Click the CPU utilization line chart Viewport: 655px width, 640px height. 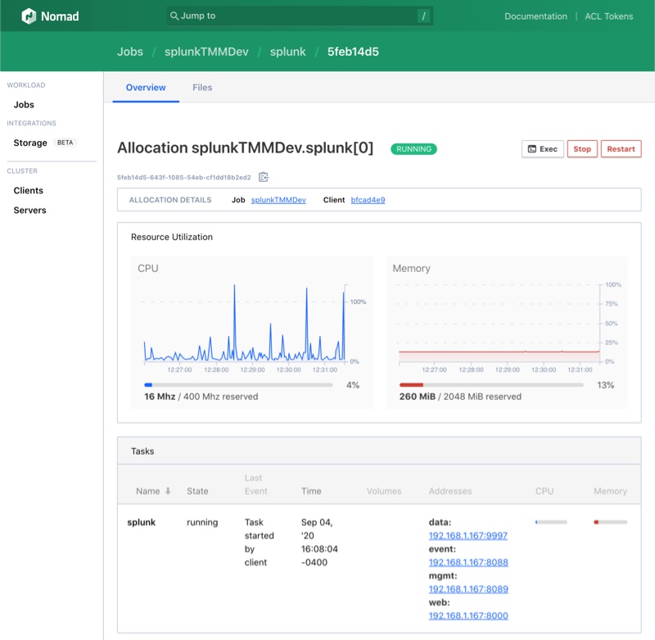pos(246,324)
